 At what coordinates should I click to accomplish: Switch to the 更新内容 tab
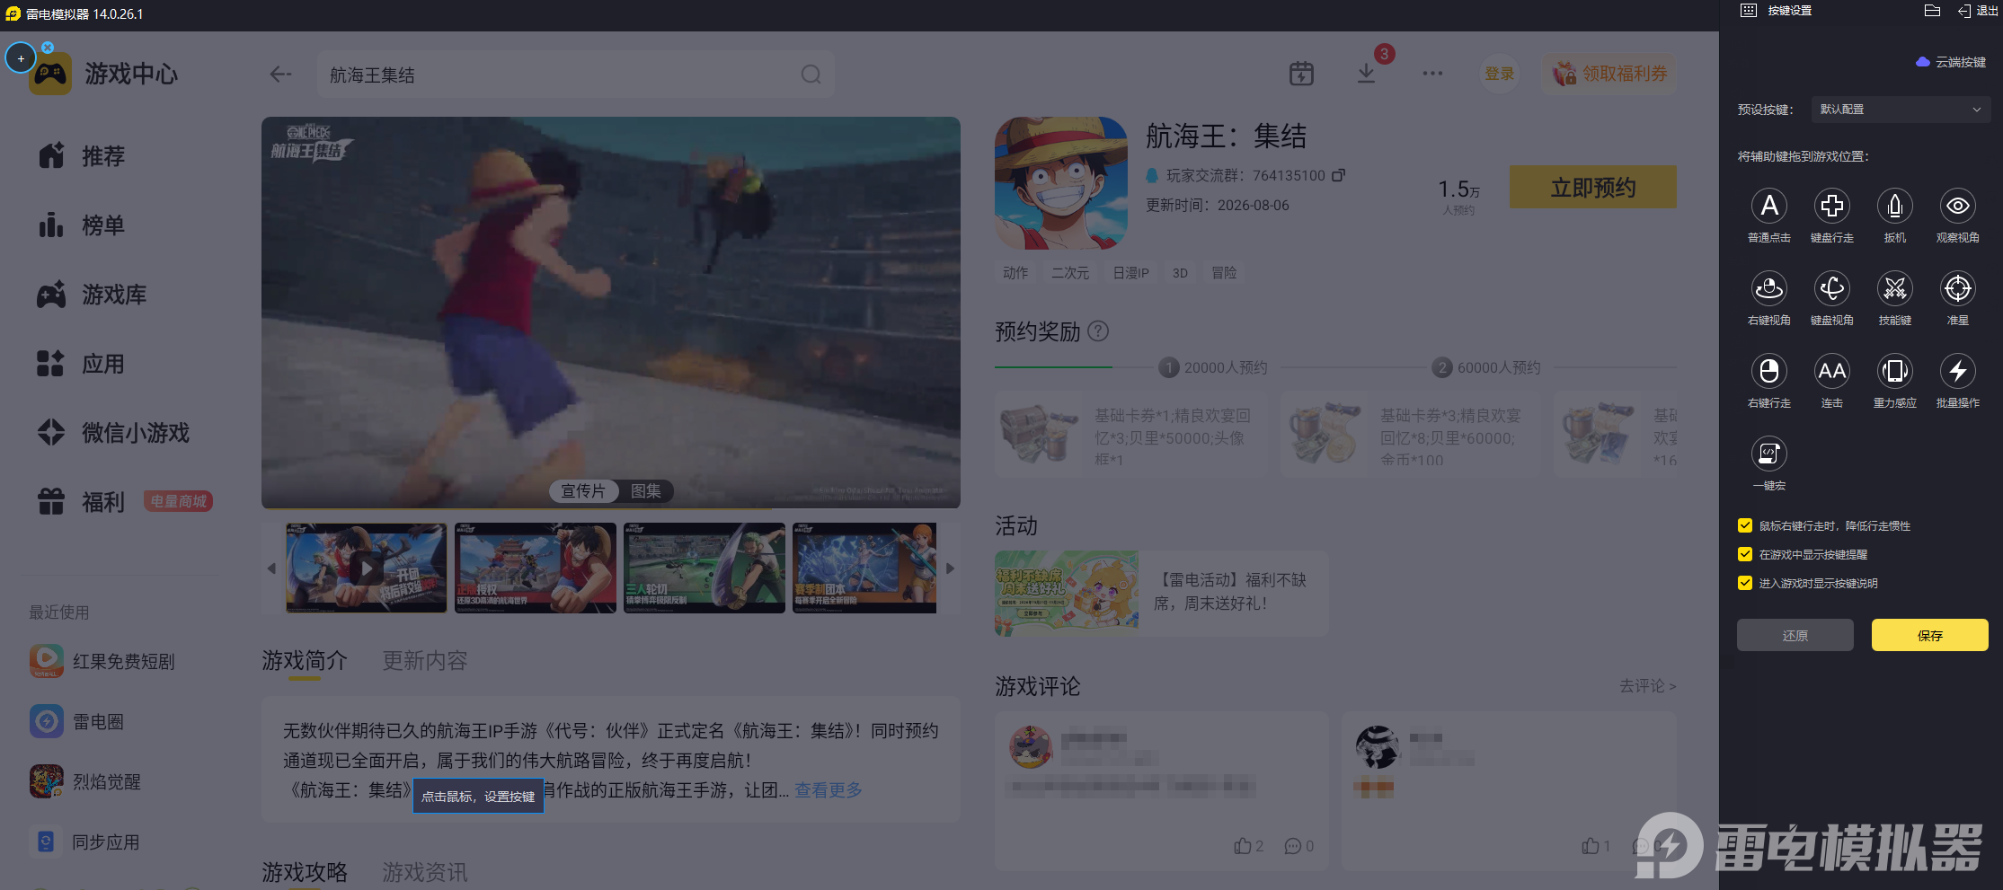point(425,661)
